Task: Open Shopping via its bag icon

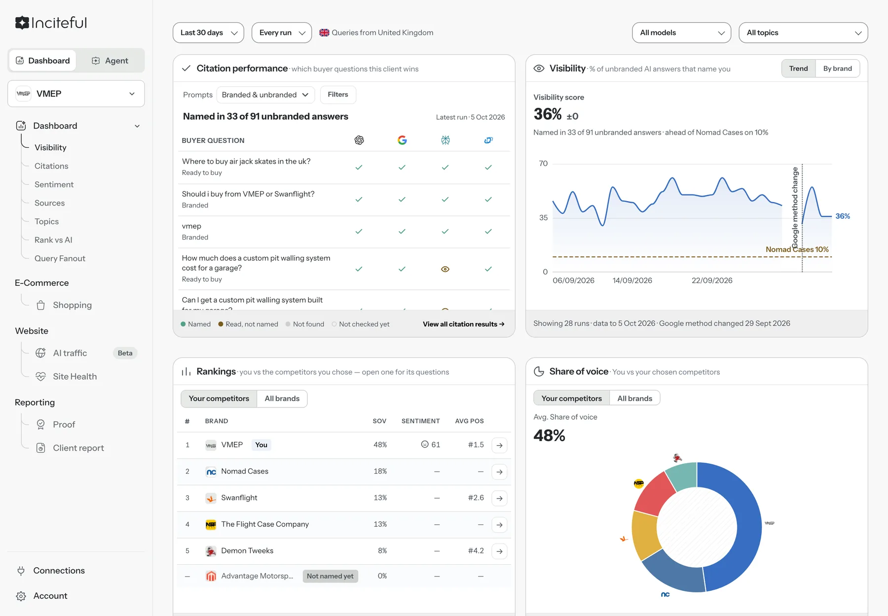Action: 41,305
